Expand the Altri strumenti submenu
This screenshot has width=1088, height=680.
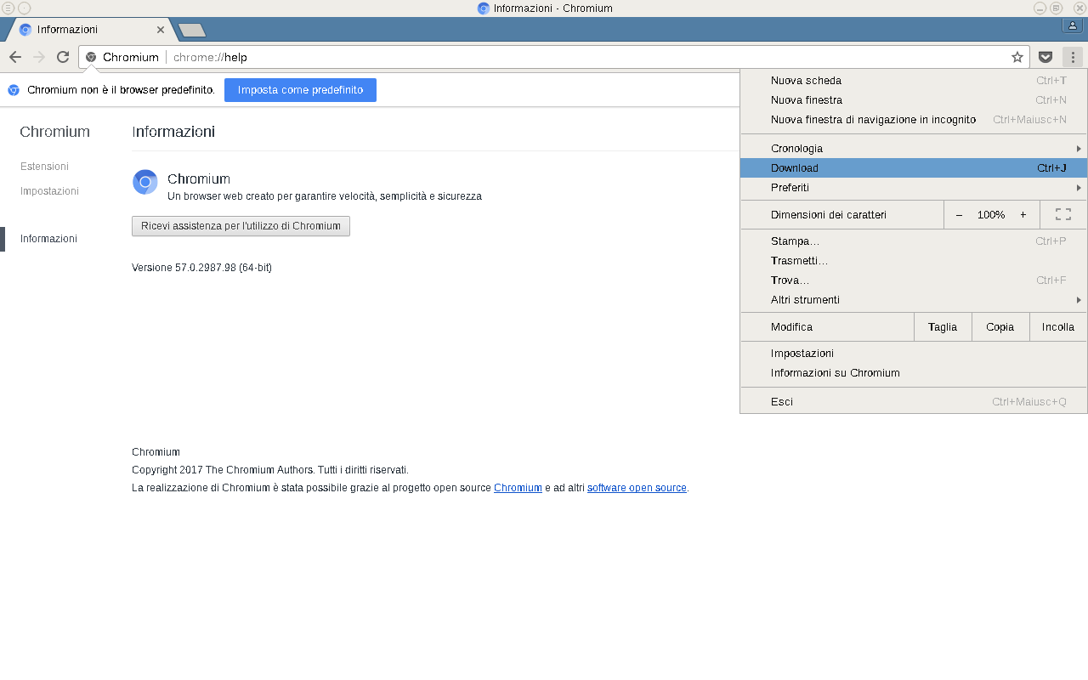click(x=914, y=300)
